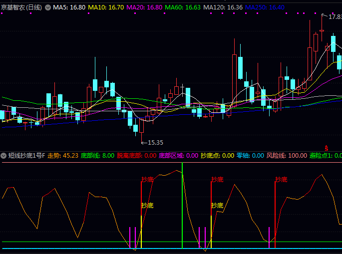342x254 pixels.
Task: Open the 短线抄底1号F indicator name
Action: click(26, 156)
